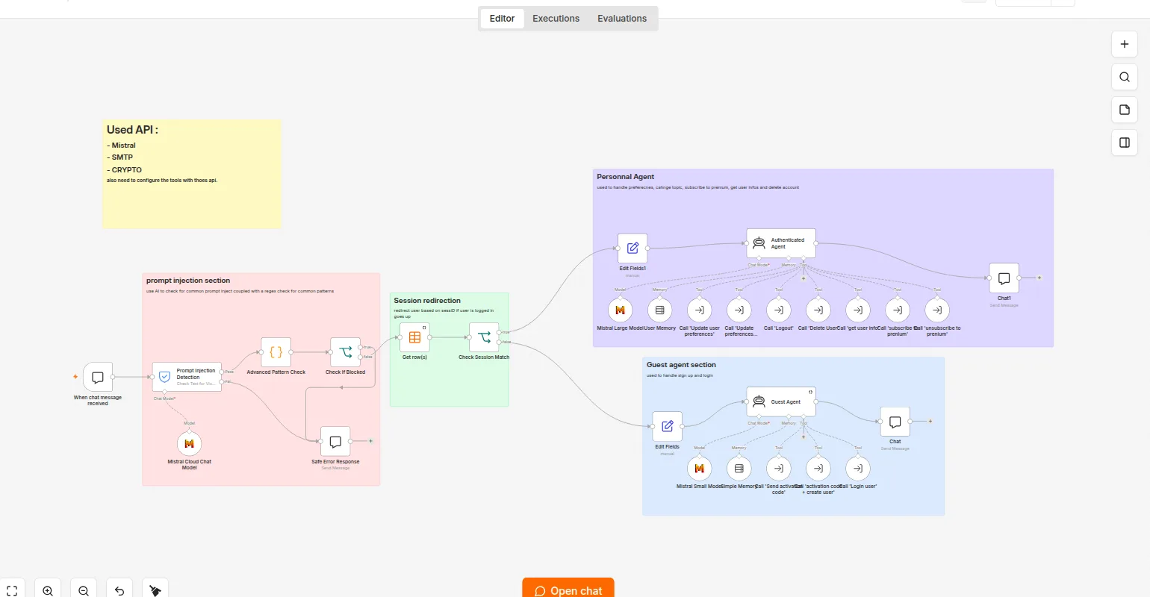
Task: Open the Mistral Large Model node
Action: click(620, 310)
